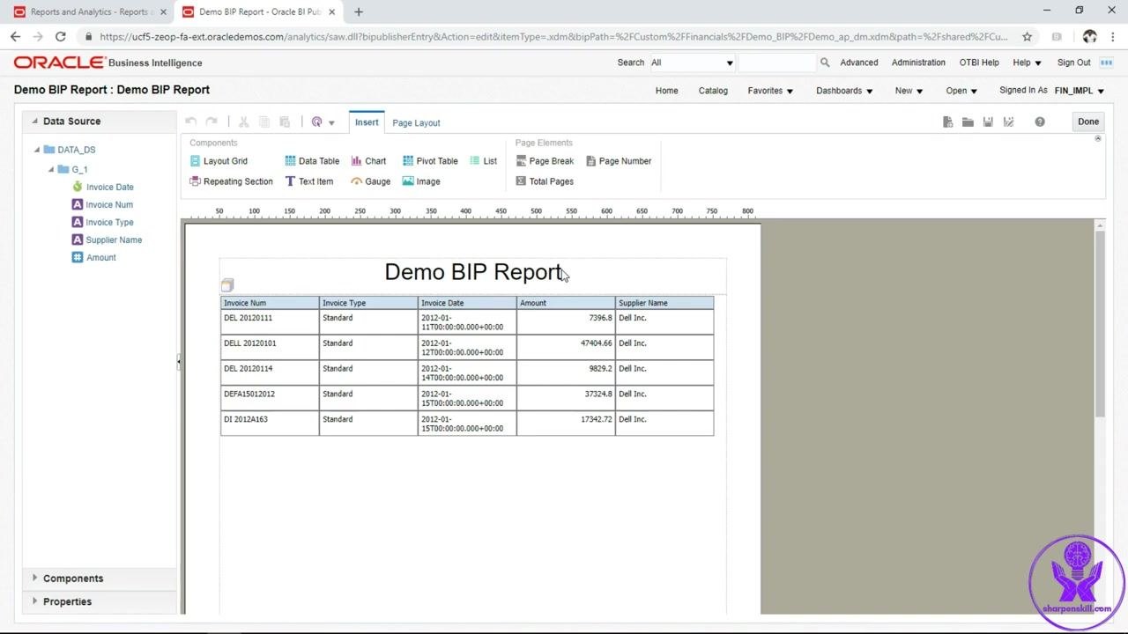
Task: Switch to the Page Layout tab
Action: [416, 122]
